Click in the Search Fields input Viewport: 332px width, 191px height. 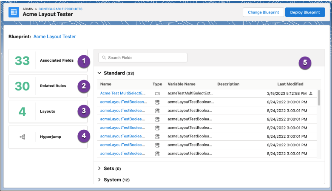(x=143, y=58)
